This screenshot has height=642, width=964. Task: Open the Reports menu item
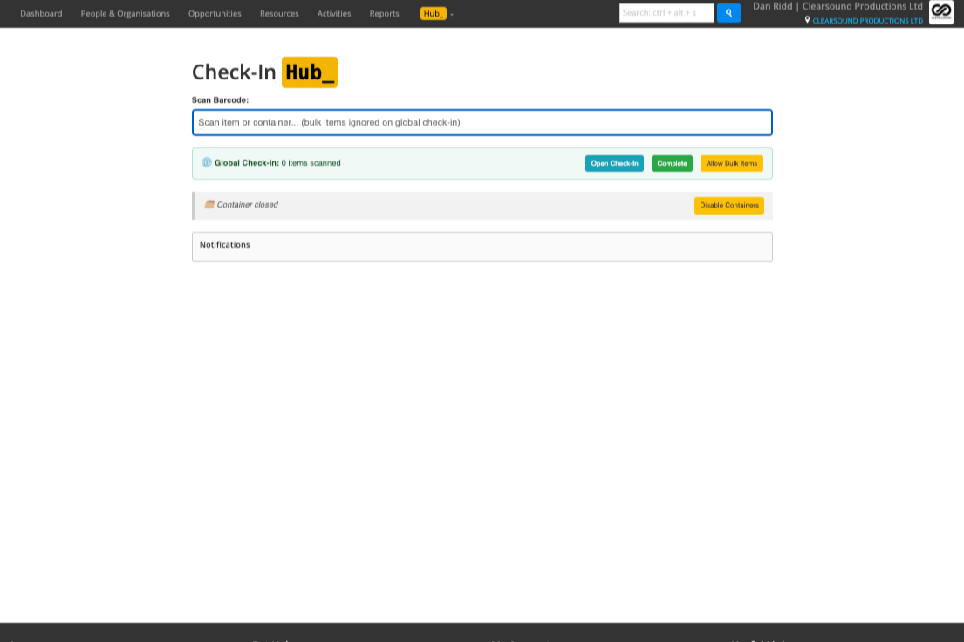click(384, 13)
